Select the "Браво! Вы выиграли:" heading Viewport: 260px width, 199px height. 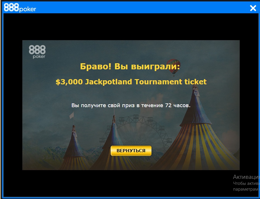(130, 66)
